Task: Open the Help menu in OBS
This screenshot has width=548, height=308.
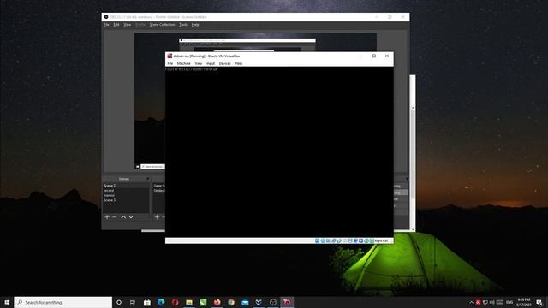Action: click(x=195, y=25)
